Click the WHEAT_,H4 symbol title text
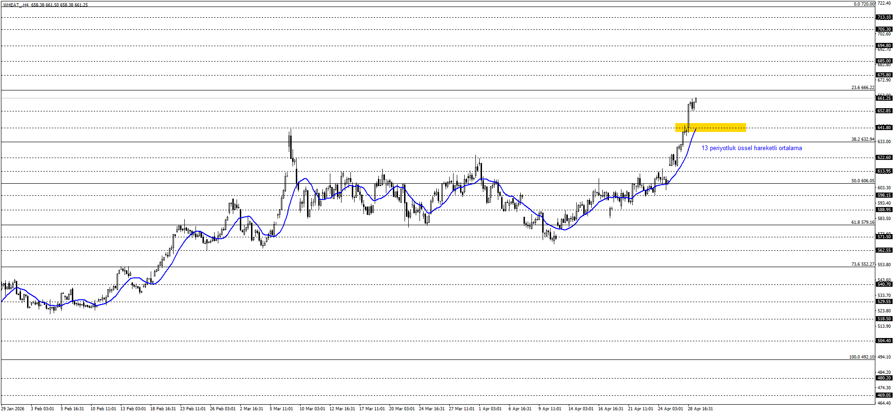 click(x=16, y=5)
